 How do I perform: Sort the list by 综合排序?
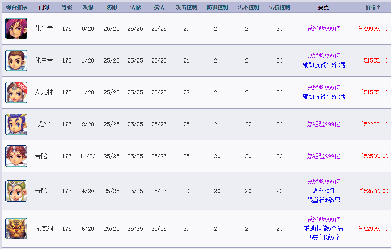click(x=17, y=7)
